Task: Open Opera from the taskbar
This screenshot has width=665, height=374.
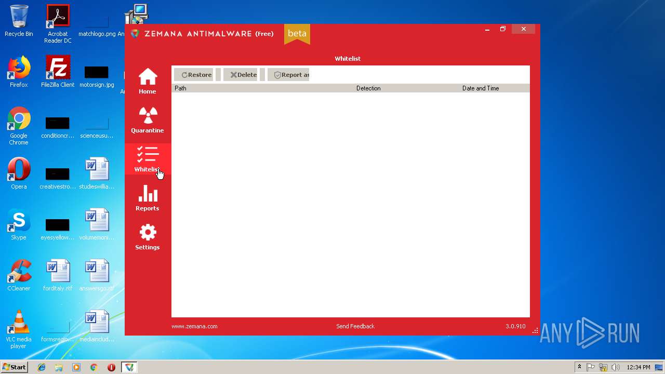Action: coord(111,367)
